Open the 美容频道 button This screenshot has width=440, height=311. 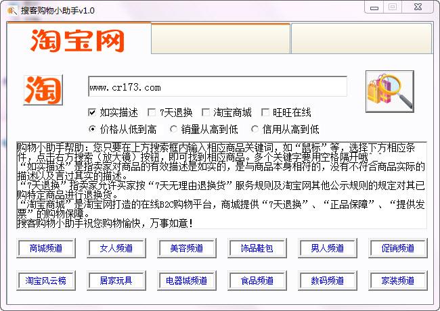coord(187,248)
